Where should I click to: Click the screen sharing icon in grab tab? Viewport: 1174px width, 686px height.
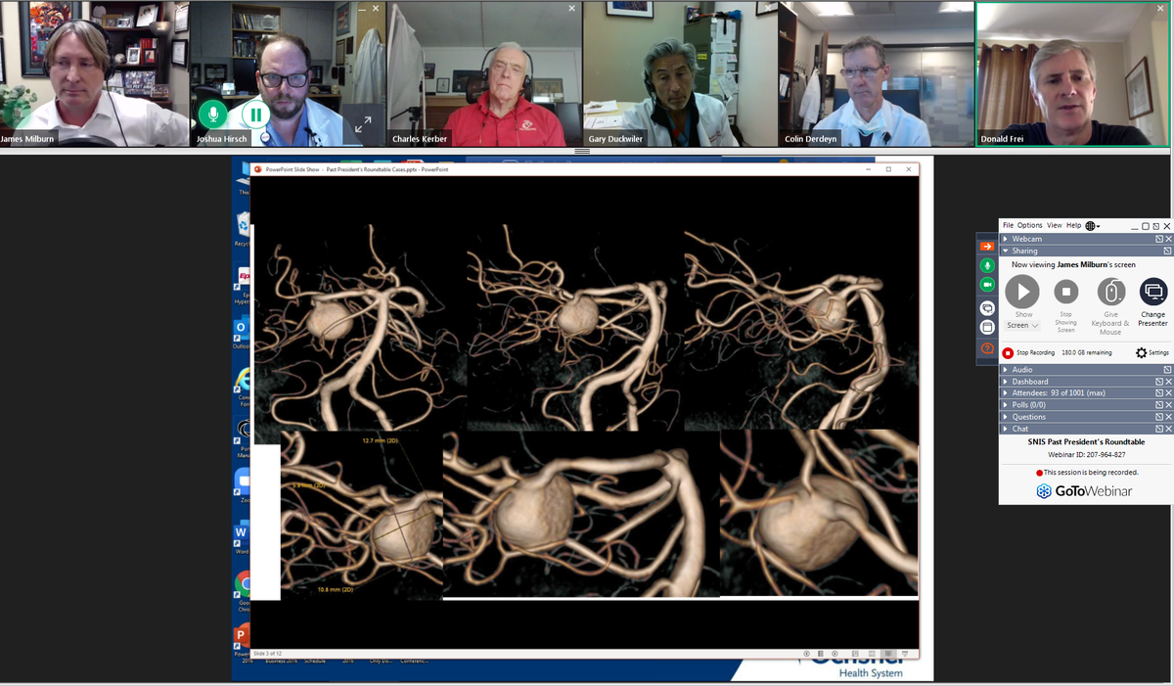987,307
